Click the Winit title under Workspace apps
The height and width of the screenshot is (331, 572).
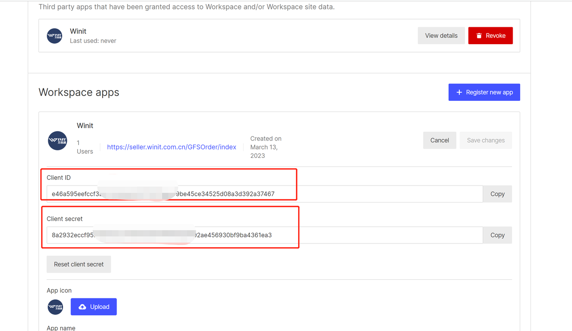(x=85, y=126)
